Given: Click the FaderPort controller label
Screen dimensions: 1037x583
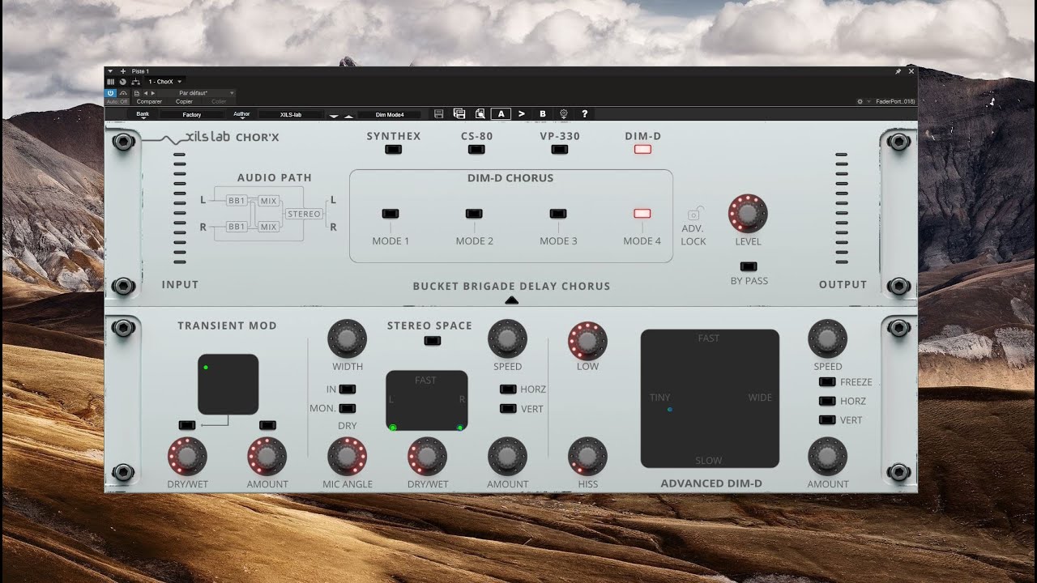Looking at the screenshot, I should click(x=895, y=101).
